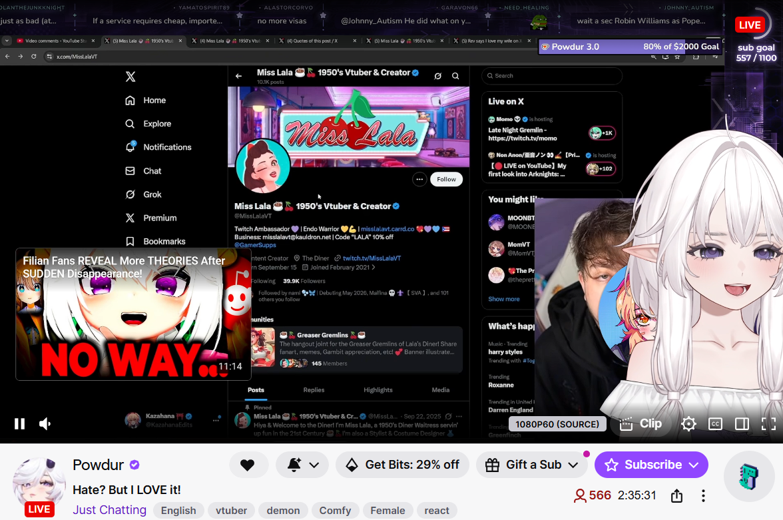Mute the stream volume

[45, 423]
